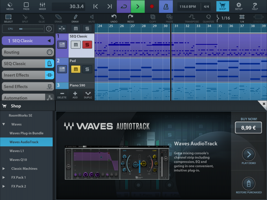Mute the Pad track

point(76,69)
